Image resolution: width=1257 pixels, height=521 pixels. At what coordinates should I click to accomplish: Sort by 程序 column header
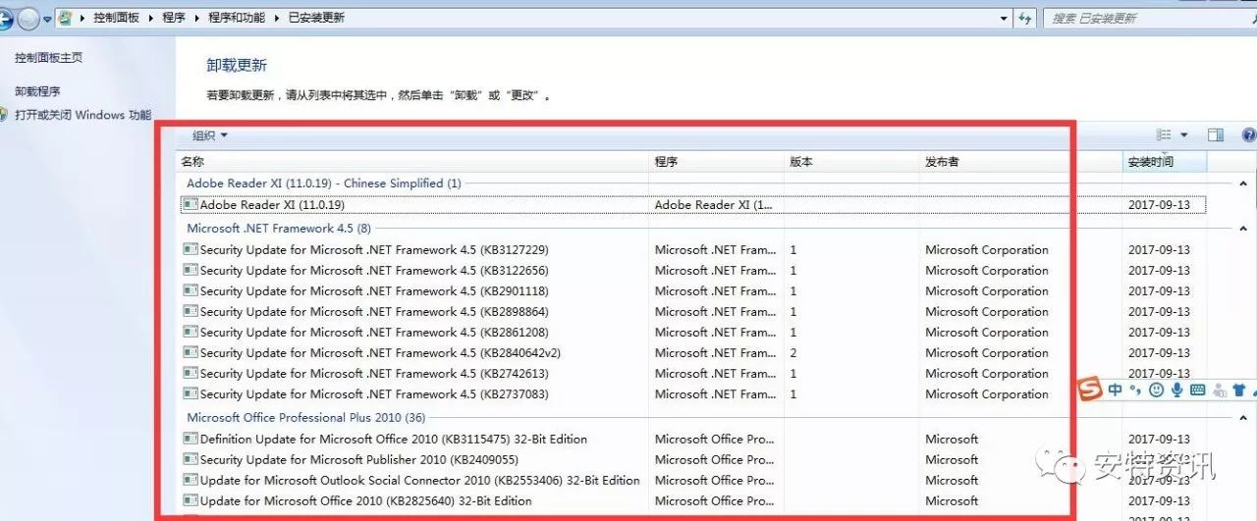(717, 162)
